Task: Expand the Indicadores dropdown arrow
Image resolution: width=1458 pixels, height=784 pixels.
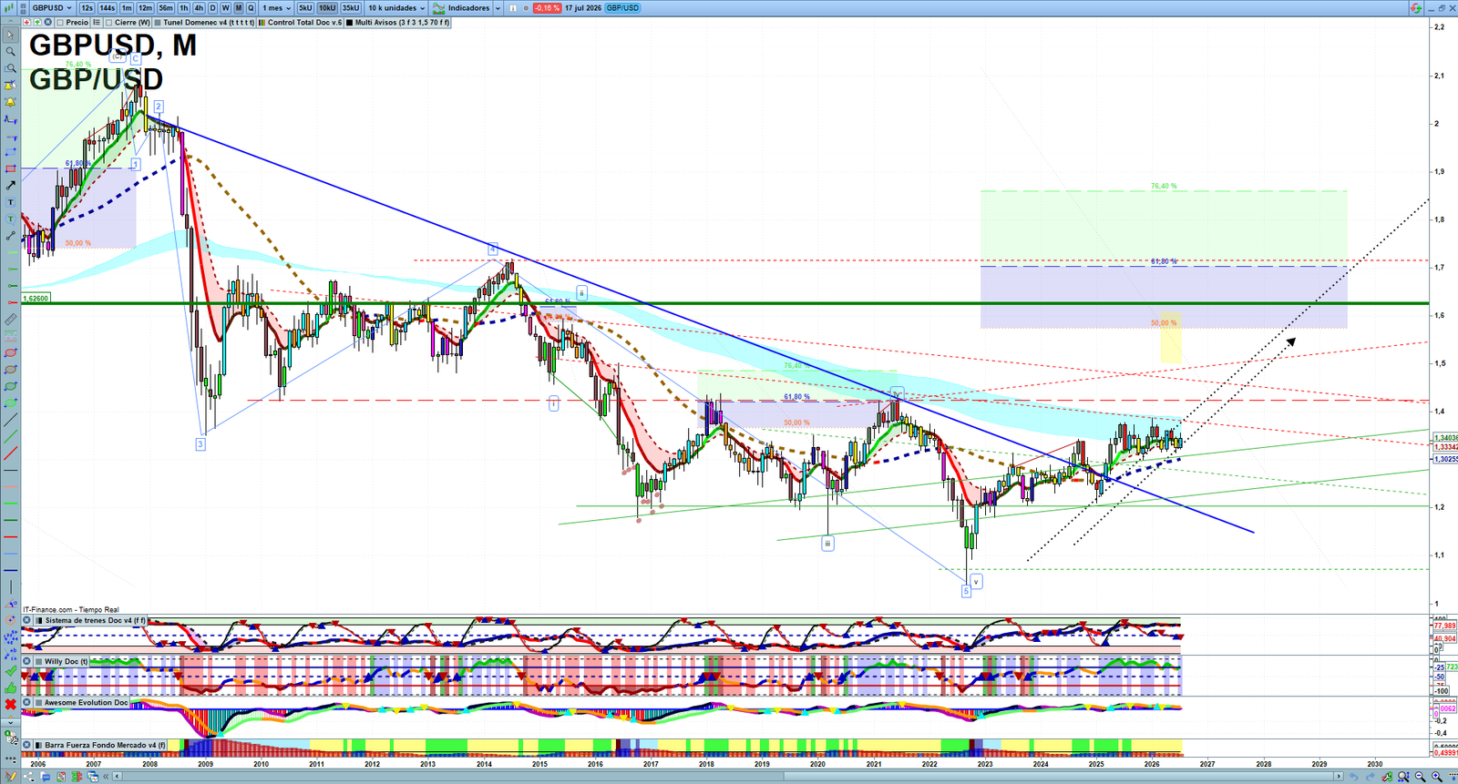Action: (498, 7)
